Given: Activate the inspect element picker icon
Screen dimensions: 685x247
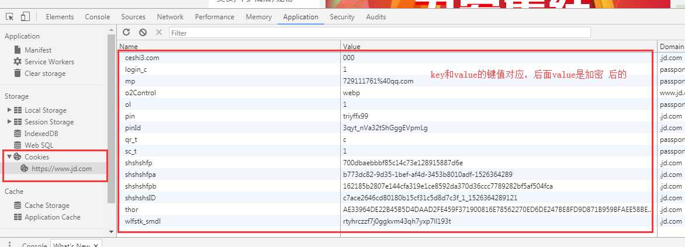Looking at the screenshot, I should [9, 17].
